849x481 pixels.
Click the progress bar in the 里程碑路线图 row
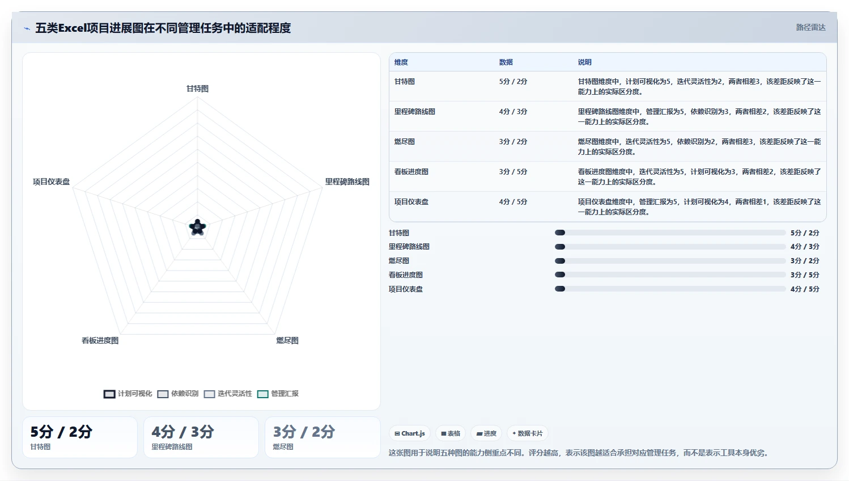(670, 247)
